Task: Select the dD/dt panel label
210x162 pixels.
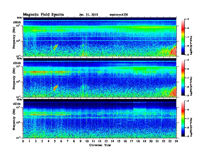Action: tap(17, 63)
